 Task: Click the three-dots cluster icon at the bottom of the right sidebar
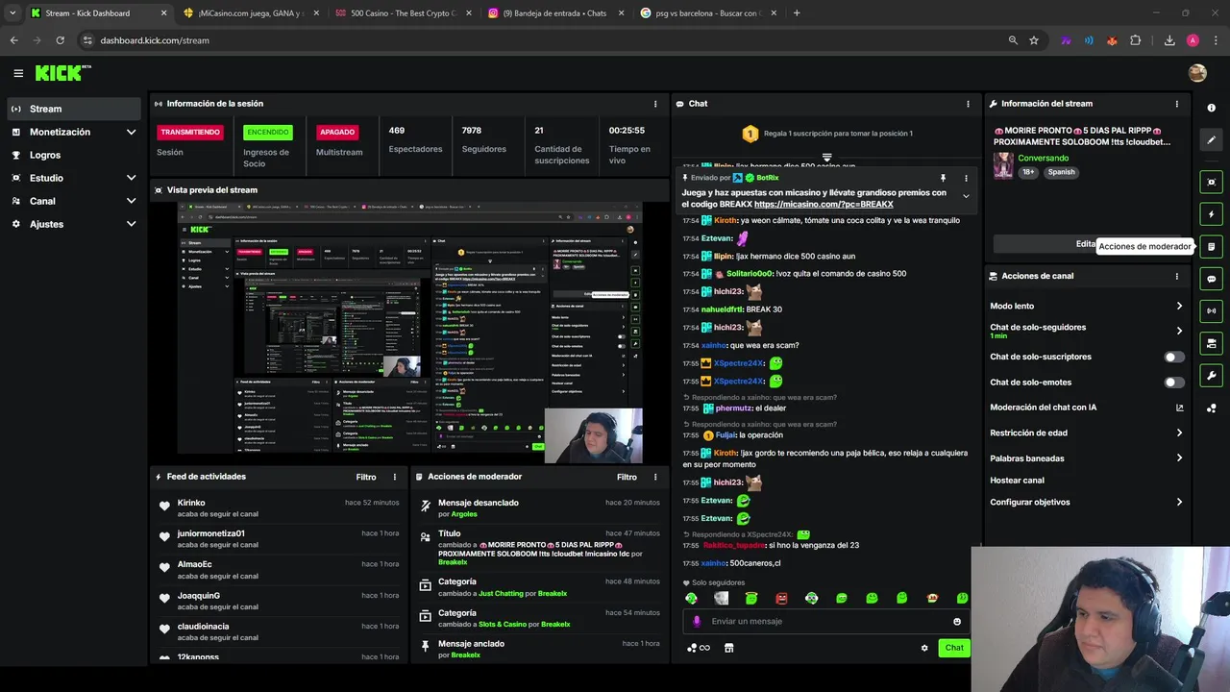tap(1211, 408)
